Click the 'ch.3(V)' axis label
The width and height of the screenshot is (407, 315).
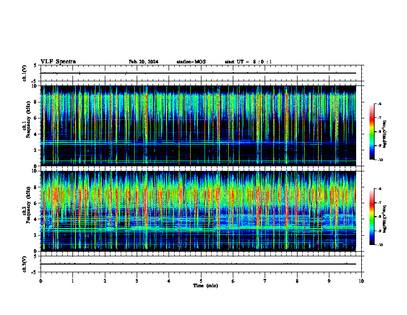click(24, 264)
